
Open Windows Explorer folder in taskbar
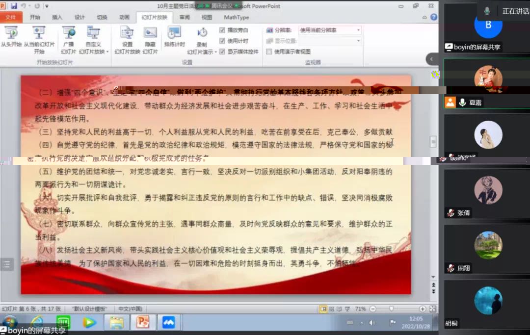[116, 323]
